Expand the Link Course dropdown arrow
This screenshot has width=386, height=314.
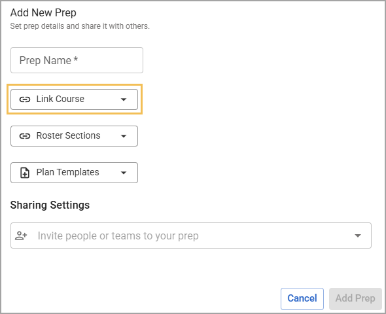click(124, 99)
